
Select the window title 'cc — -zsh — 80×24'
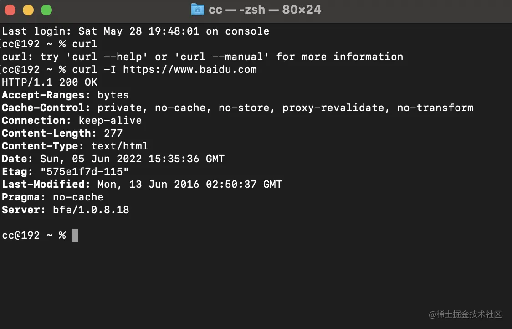coord(264,10)
